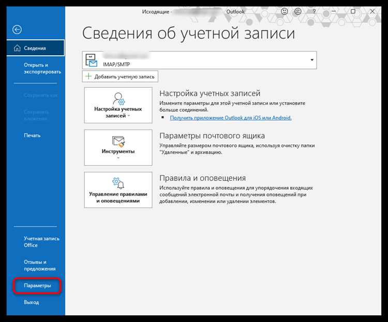
Task: Click the back arrow icon
Action: pyautogui.click(x=17, y=29)
